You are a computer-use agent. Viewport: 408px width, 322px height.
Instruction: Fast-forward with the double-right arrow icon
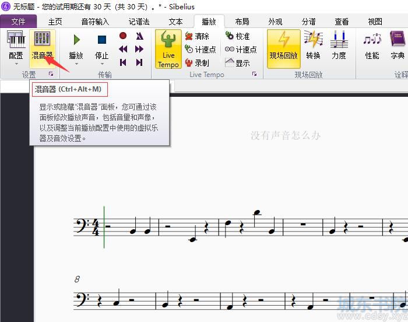point(139,49)
